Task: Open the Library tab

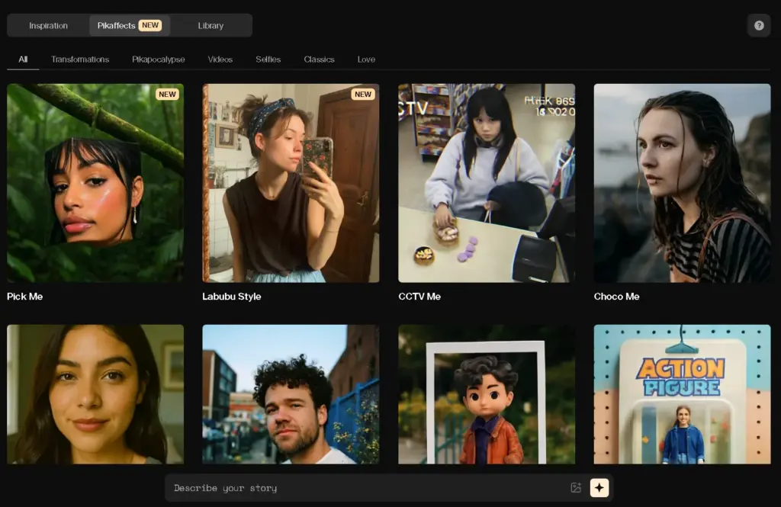Action: click(x=211, y=25)
